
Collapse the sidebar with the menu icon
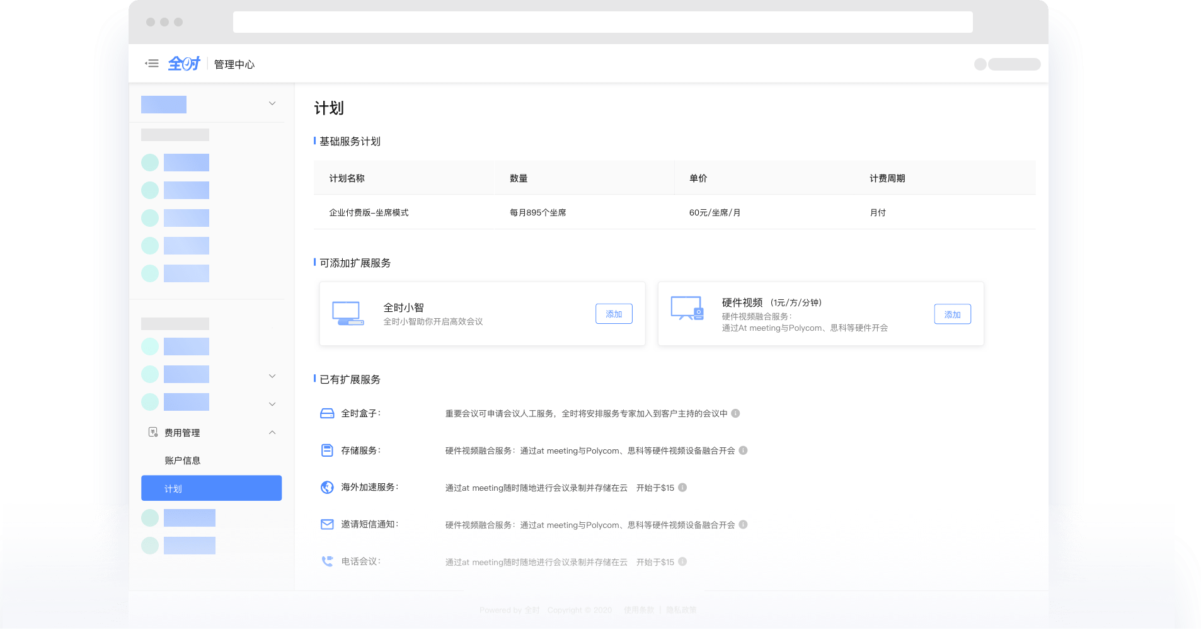click(152, 64)
